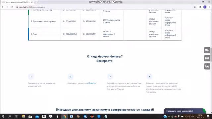Select the step 4 number circle

(149, 76)
